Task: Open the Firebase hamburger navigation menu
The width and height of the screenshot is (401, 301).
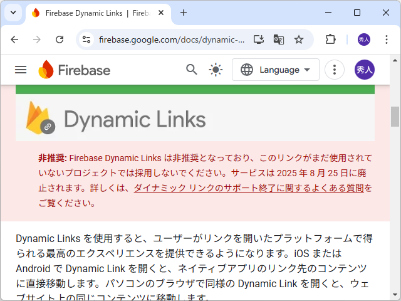Action: [x=21, y=70]
